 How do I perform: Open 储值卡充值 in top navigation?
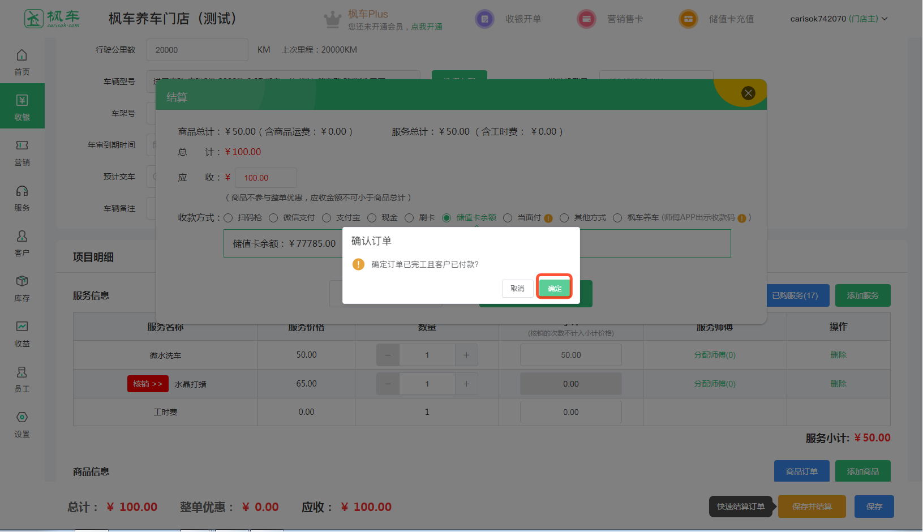(717, 19)
